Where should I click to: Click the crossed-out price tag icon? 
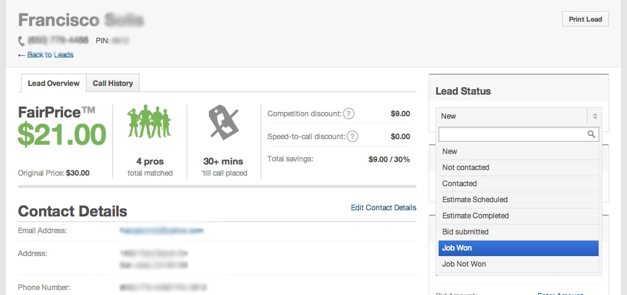coord(224,122)
